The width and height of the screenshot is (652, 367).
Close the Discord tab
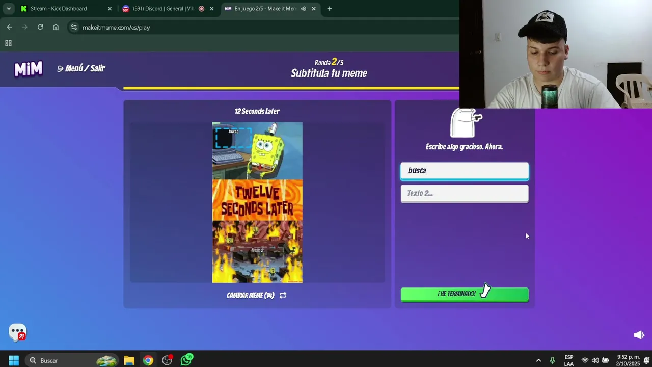tap(211, 9)
